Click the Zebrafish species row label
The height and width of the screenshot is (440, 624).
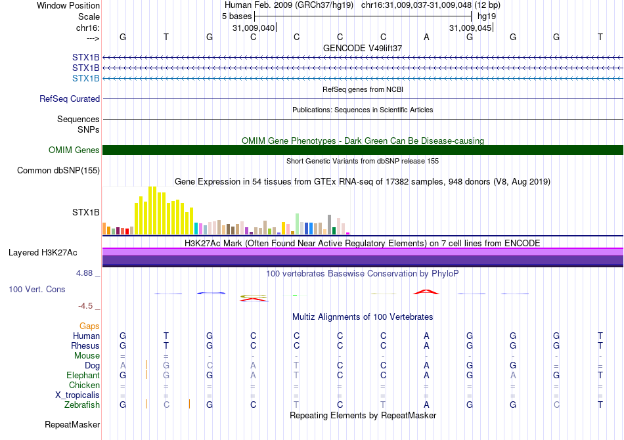[82, 405]
